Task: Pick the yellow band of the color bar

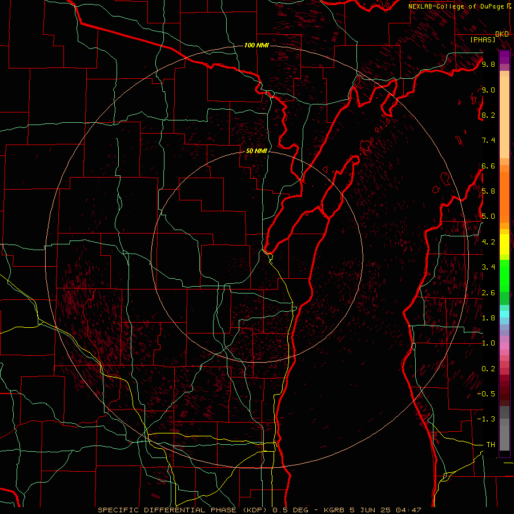Action: coord(504,244)
